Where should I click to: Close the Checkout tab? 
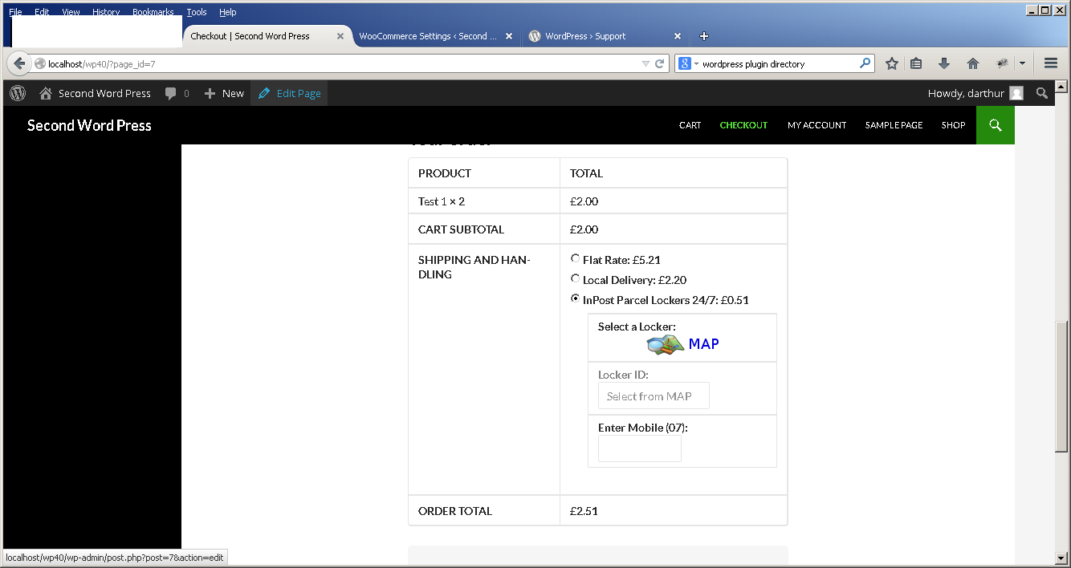[x=340, y=36]
